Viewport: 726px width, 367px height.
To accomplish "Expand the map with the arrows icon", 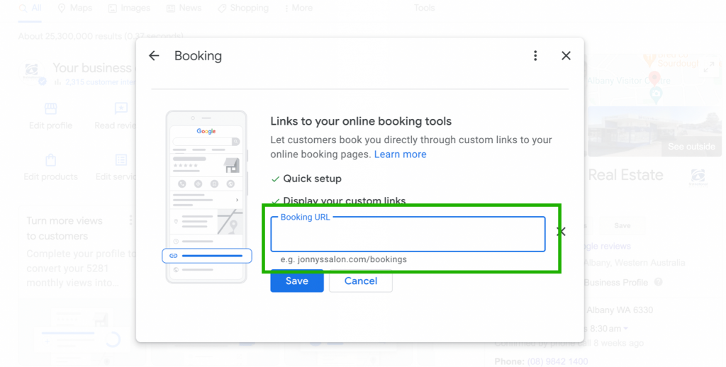I will 708,67.
